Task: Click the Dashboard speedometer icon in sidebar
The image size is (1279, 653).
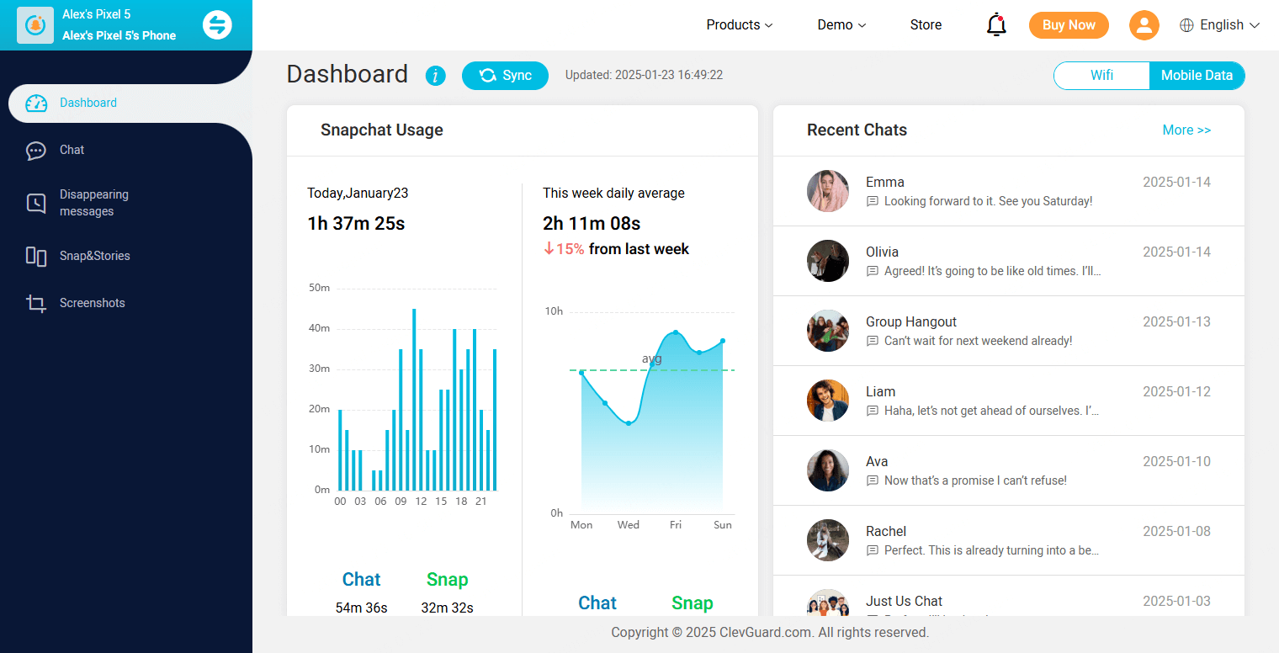Action: (36, 104)
